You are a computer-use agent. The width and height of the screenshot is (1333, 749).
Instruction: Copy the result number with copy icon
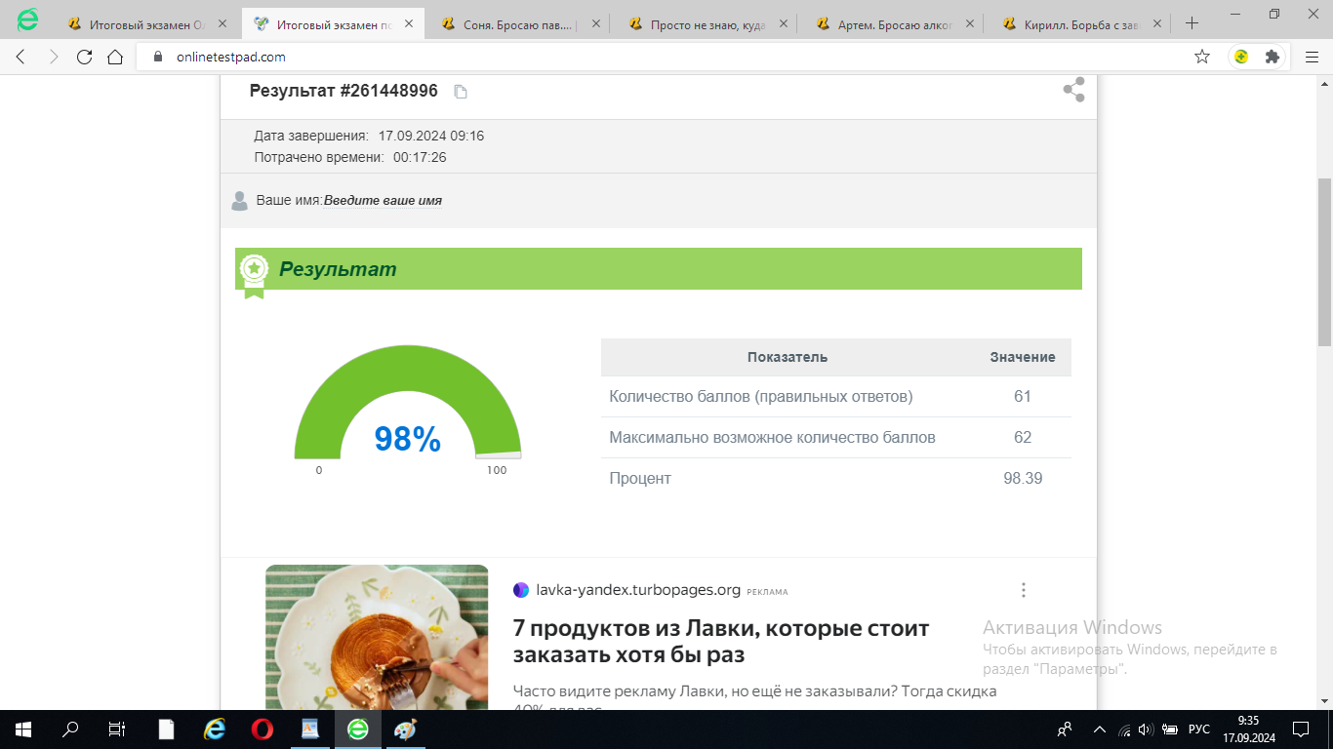pyautogui.click(x=462, y=92)
